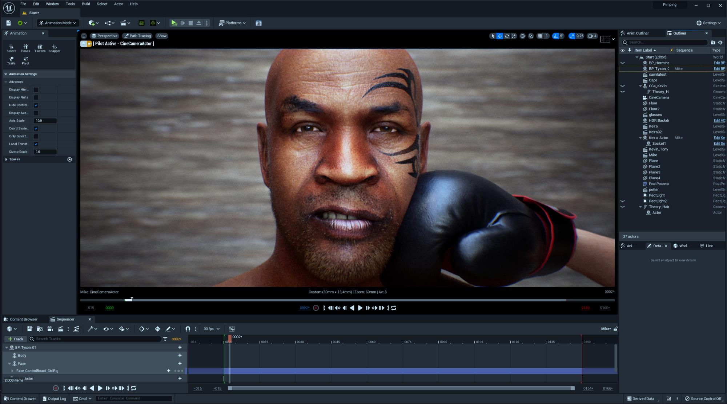Image resolution: width=727 pixels, height=404 pixels.
Task: Open the Cmd console type dropdown
Action: pos(83,399)
